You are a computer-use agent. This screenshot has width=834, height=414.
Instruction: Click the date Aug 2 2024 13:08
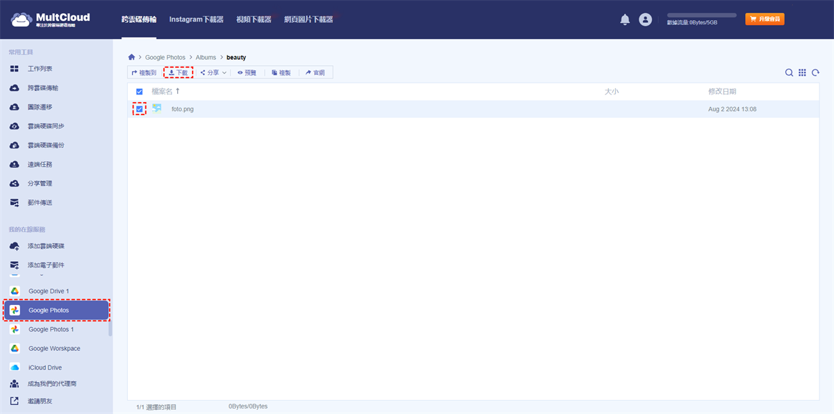coord(733,109)
